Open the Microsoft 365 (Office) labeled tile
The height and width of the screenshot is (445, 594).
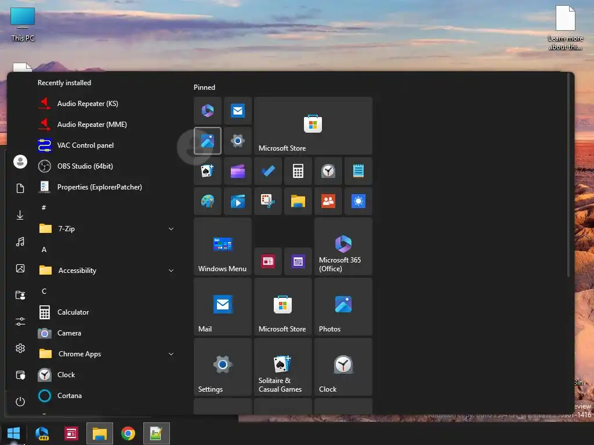coord(343,246)
